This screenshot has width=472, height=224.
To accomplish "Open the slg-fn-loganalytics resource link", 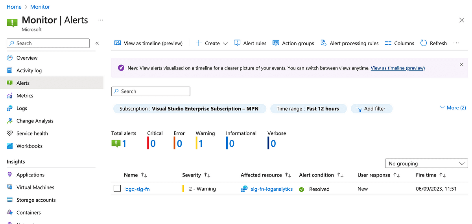I will click(271, 189).
